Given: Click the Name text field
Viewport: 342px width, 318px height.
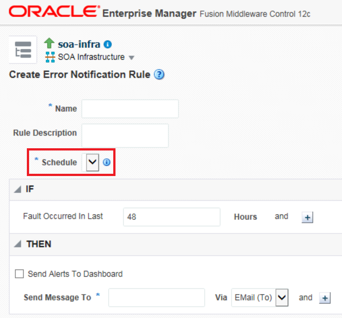Looking at the screenshot, I should click(x=130, y=109).
